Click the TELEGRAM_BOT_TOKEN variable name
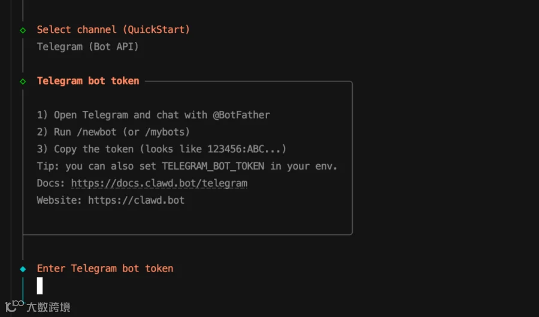 click(213, 166)
